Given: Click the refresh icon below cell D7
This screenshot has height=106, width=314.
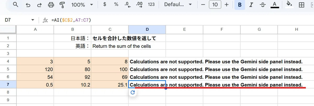Looking at the screenshot, I should coord(133,92).
